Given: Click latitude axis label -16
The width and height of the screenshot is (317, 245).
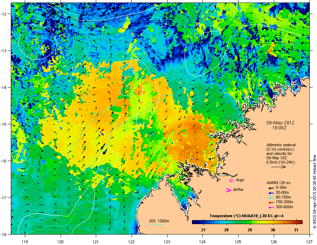Looking at the screenshot, I should (x=4, y=161).
